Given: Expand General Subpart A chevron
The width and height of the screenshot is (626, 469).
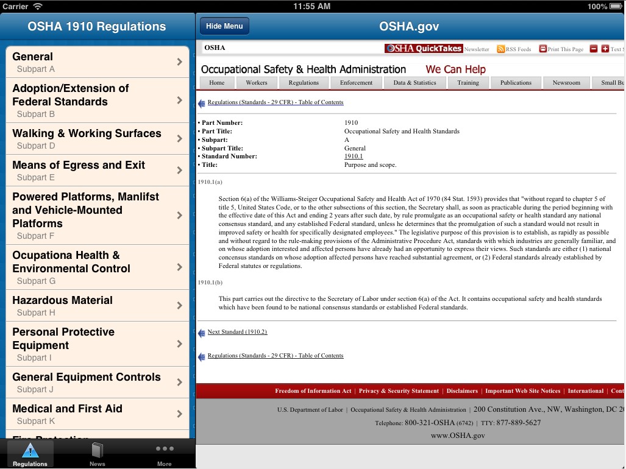Looking at the screenshot, I should click(x=180, y=62).
